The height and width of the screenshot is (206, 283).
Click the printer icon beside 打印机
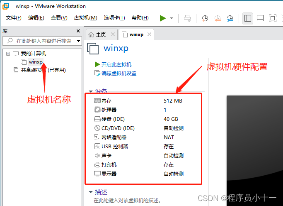(97, 164)
